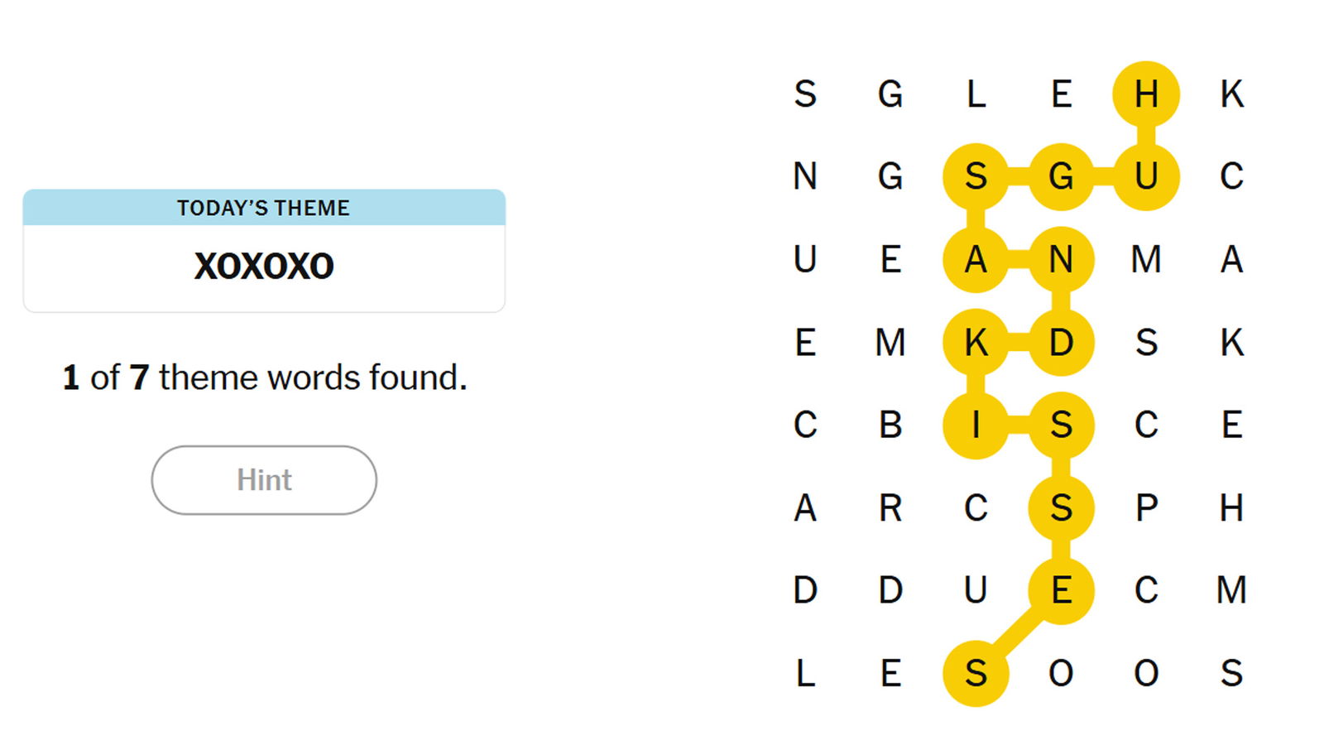Tap the non-highlighted letter H

coord(1231,507)
